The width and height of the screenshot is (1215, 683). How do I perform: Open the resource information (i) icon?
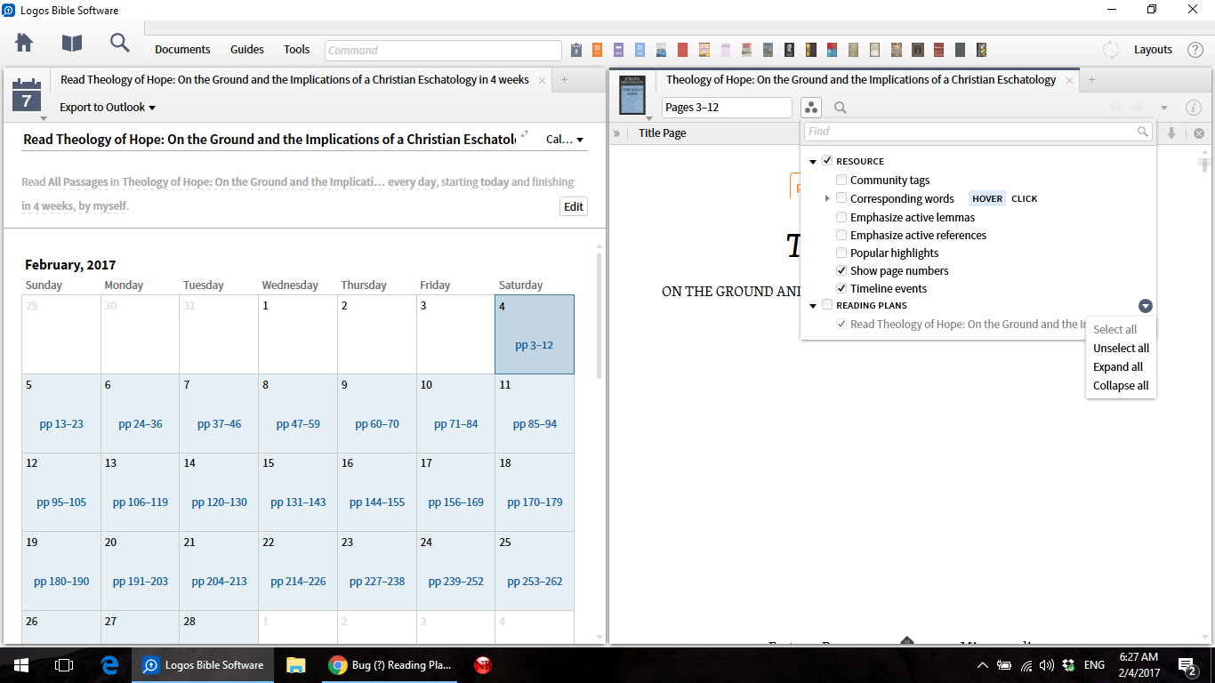click(1194, 108)
